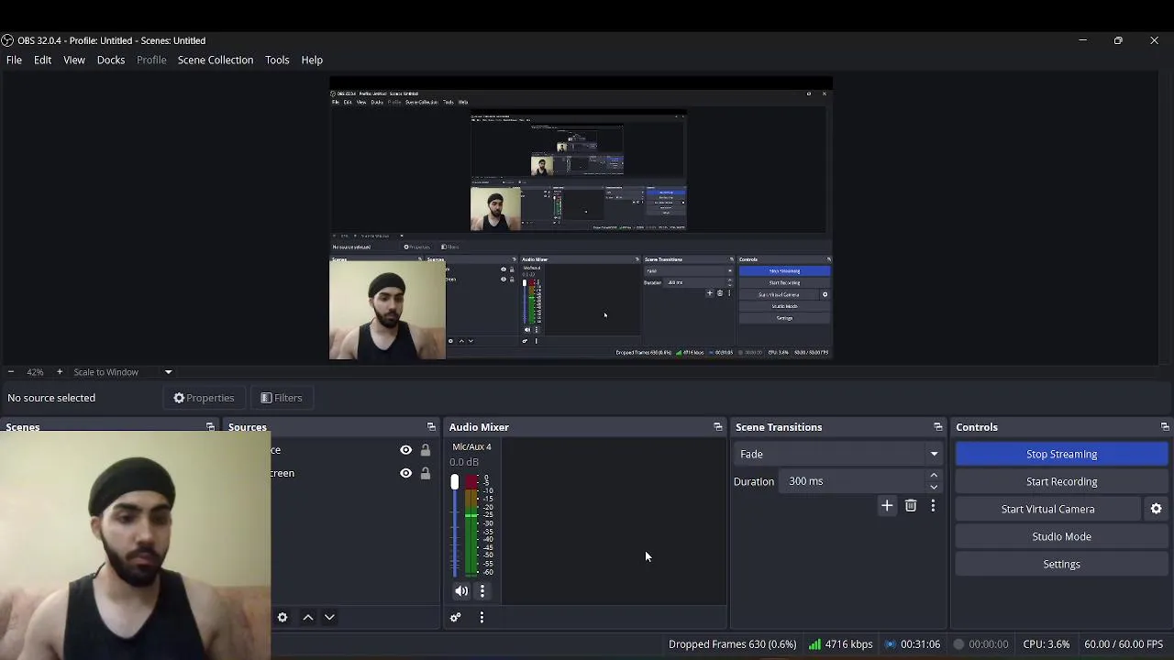Open OBS Settings from Controls
Screen dimensions: 1174x660
[1061, 564]
